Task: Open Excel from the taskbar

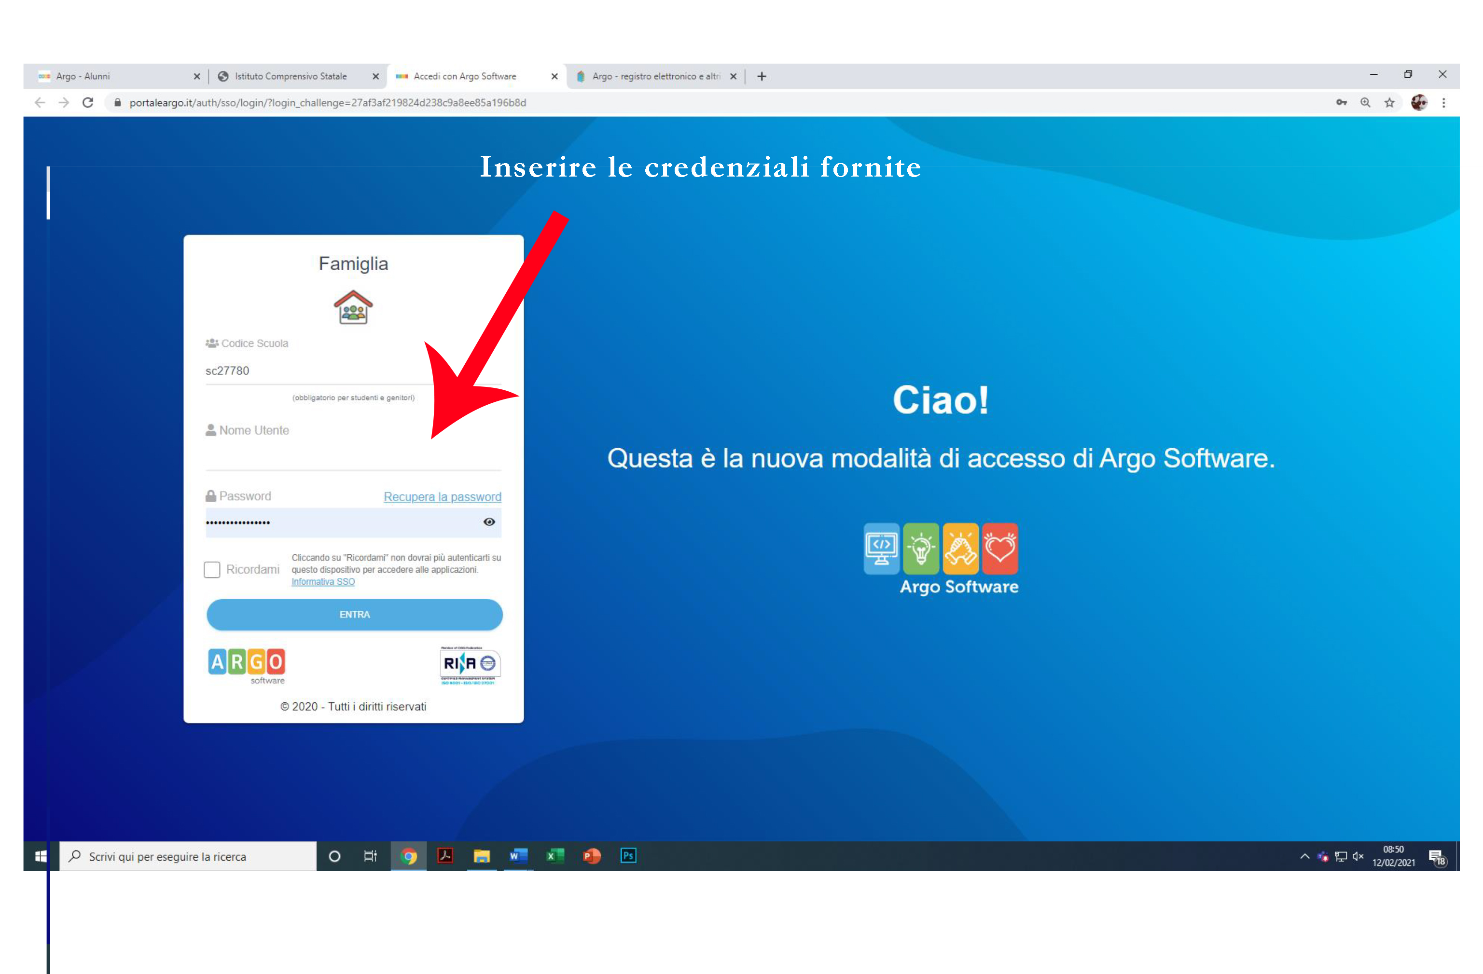Action: coord(554,856)
